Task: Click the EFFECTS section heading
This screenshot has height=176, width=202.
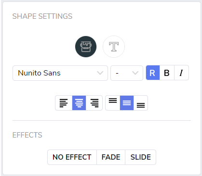Action: (x=27, y=135)
